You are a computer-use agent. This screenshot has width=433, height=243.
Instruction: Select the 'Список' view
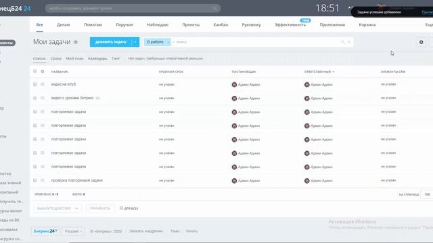tap(39, 59)
